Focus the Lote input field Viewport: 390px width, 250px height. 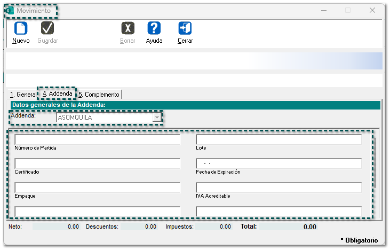pos(278,140)
